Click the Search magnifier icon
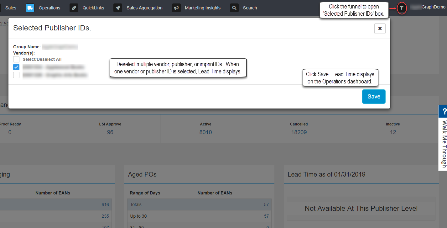 (x=234, y=8)
